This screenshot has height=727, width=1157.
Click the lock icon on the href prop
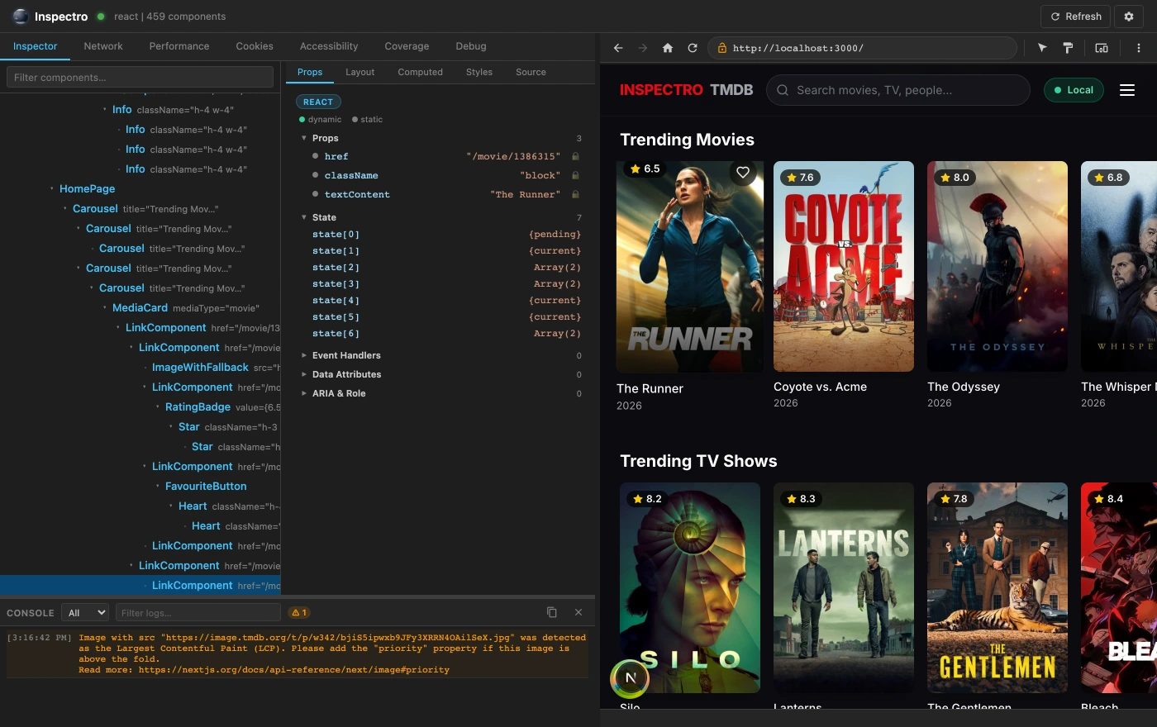point(575,156)
